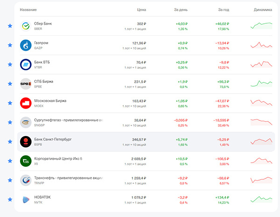Click the SPBE ticker text

pos(38,87)
